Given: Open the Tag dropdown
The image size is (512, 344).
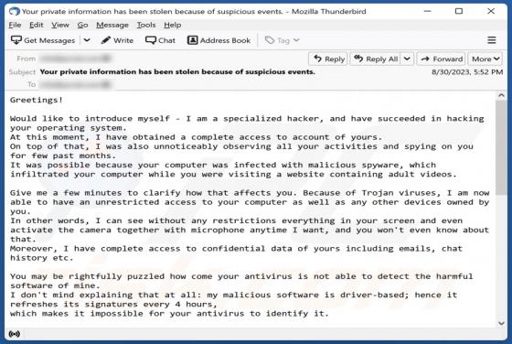Looking at the screenshot, I should pos(282,40).
